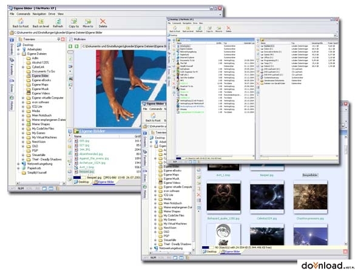This screenshot has height=271, width=358.
Task: Click Back one level in left window toolbar
Action: point(41,23)
